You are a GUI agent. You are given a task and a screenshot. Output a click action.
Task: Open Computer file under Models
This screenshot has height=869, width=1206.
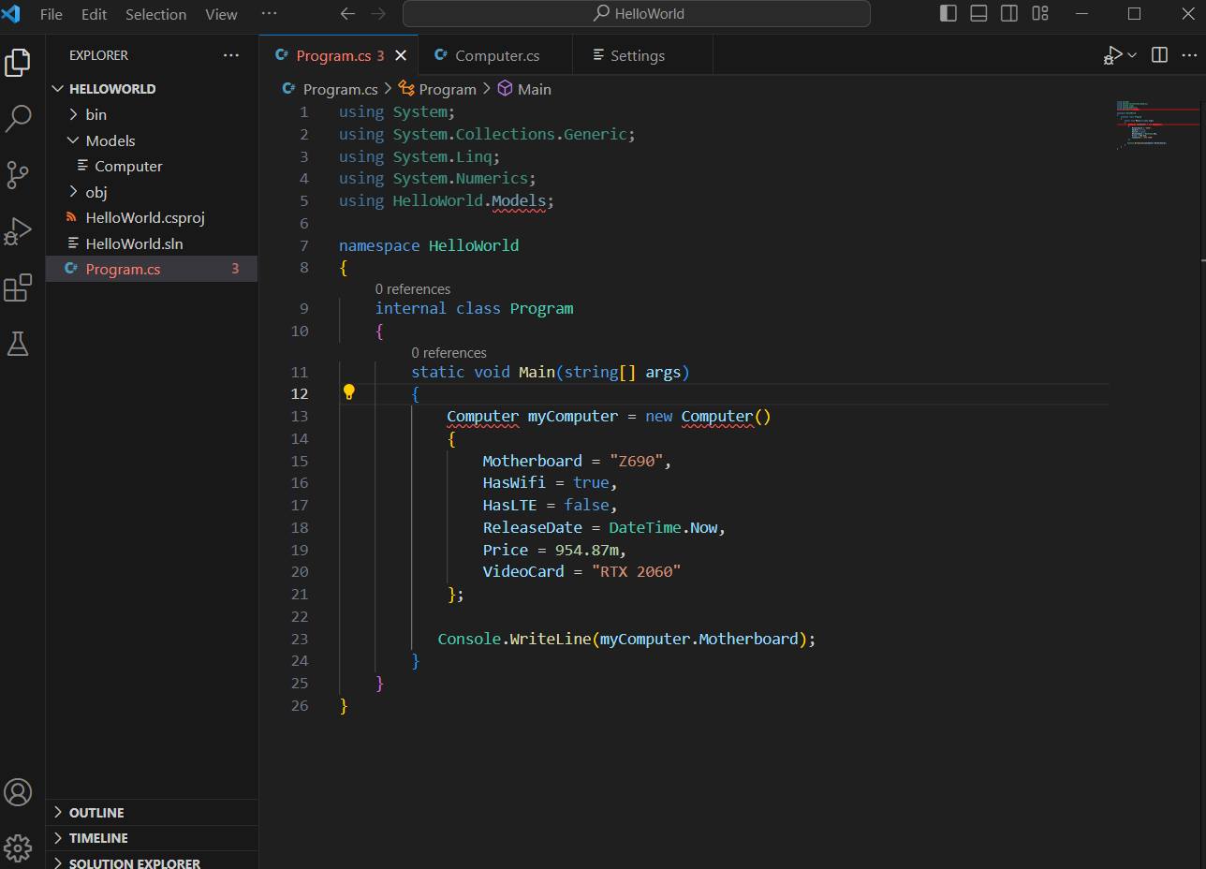pos(152,166)
